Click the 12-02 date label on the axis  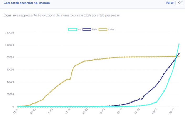(x=68, y=111)
